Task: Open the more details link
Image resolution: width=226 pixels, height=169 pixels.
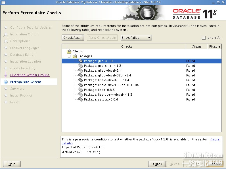Action: tap(215, 139)
